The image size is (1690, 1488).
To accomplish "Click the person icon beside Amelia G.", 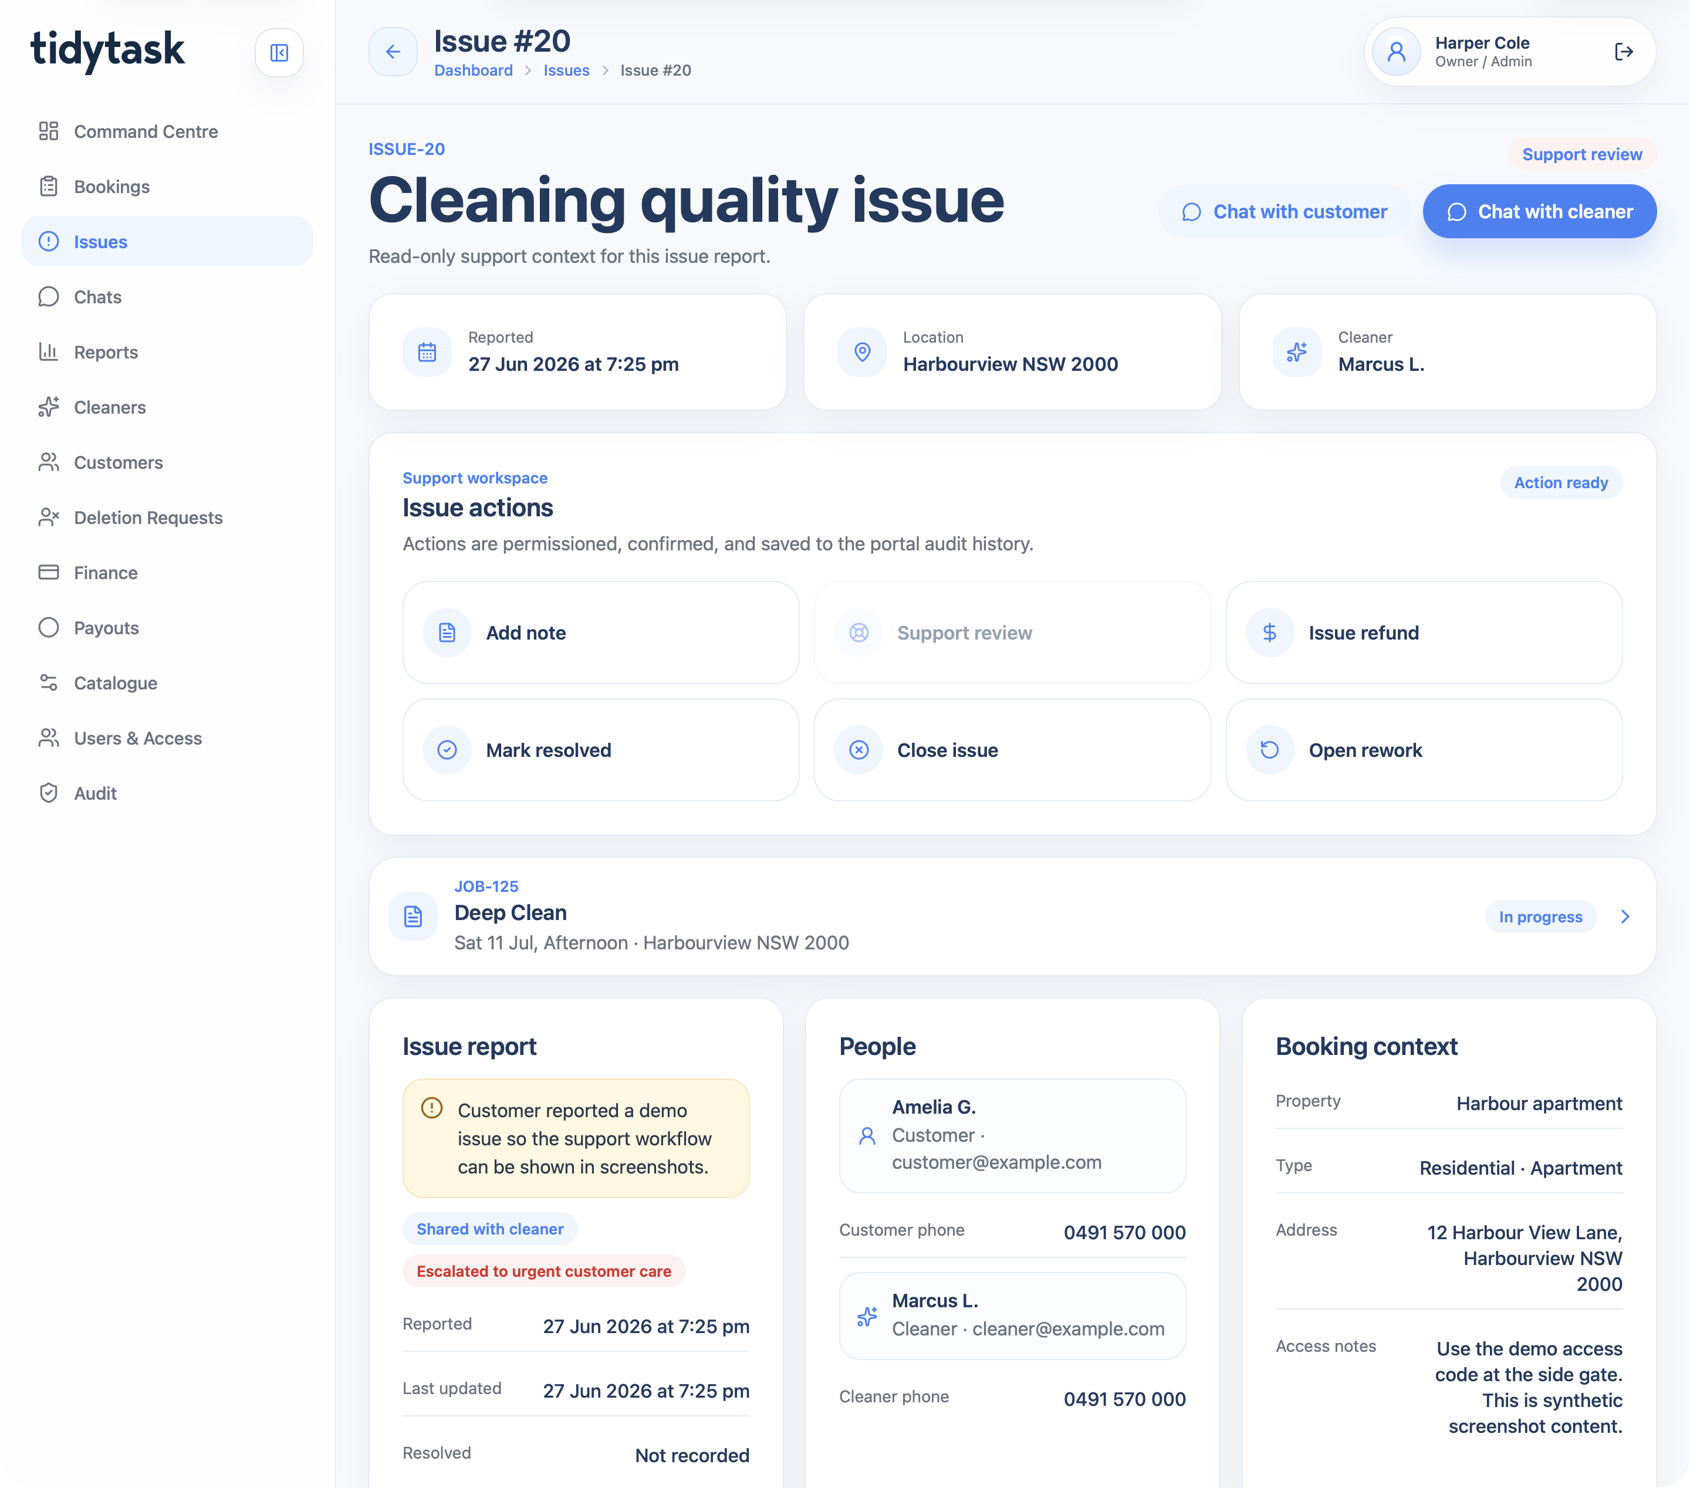I will [867, 1136].
